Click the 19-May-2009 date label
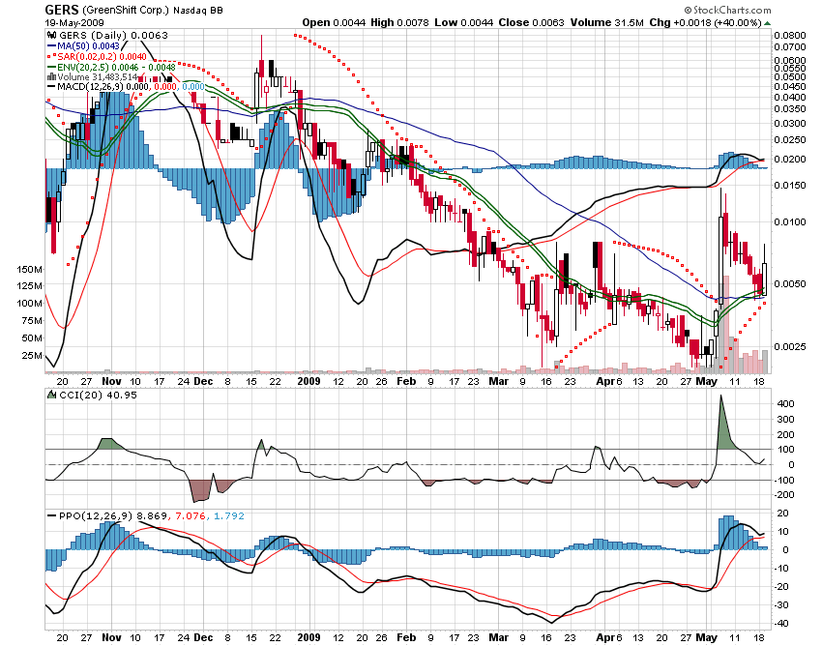822x646 pixels. point(74,23)
